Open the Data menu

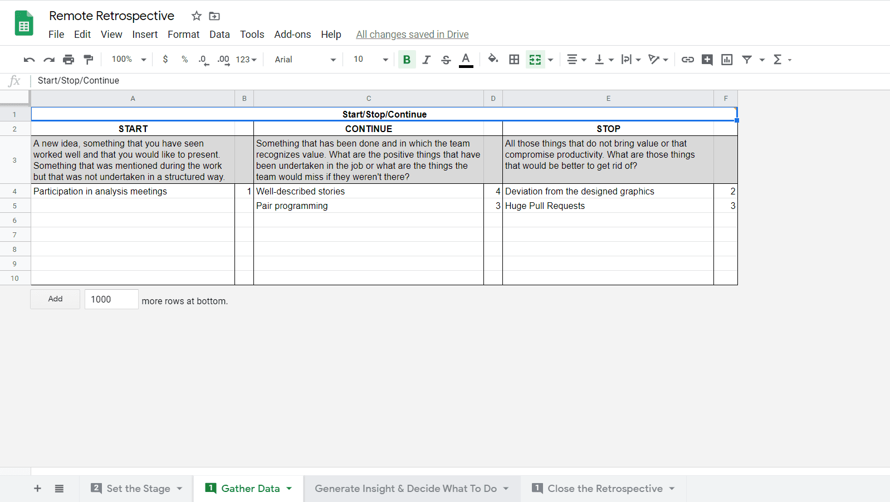[219, 35]
